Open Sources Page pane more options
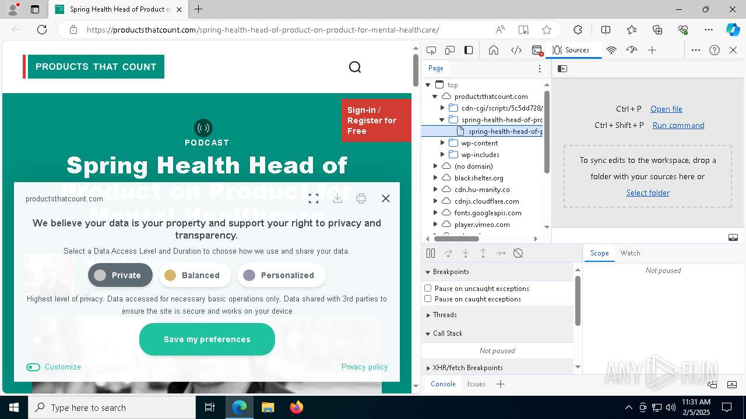746x419 pixels. [540, 69]
